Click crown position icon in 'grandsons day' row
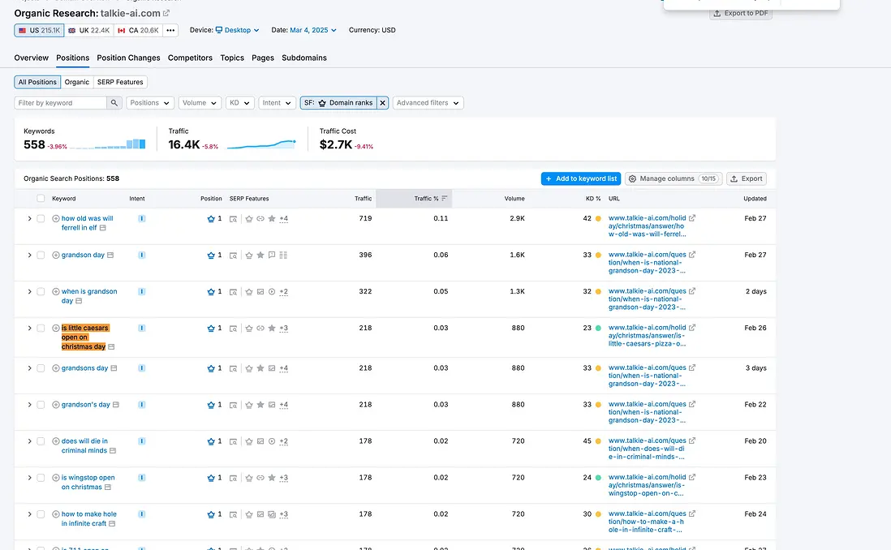Image resolution: width=891 pixels, height=550 pixels. pos(211,368)
